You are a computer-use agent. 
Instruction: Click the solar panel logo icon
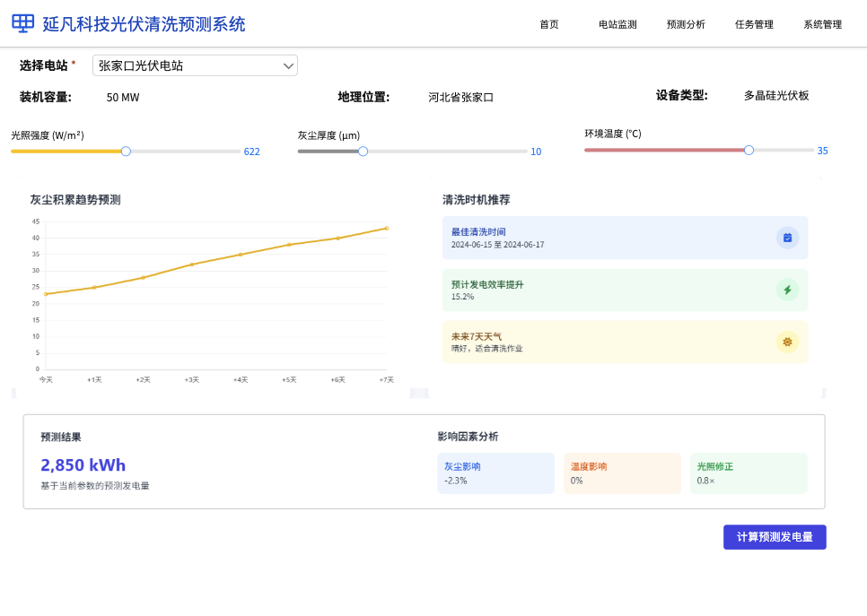pos(23,23)
